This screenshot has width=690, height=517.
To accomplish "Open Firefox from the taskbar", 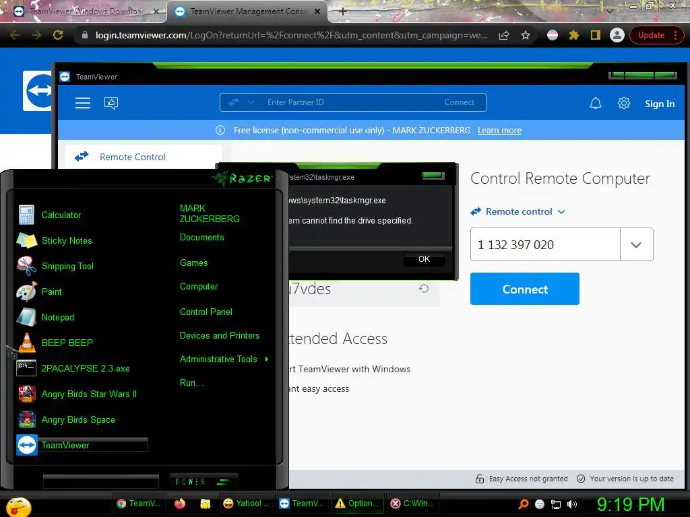I will [179, 504].
